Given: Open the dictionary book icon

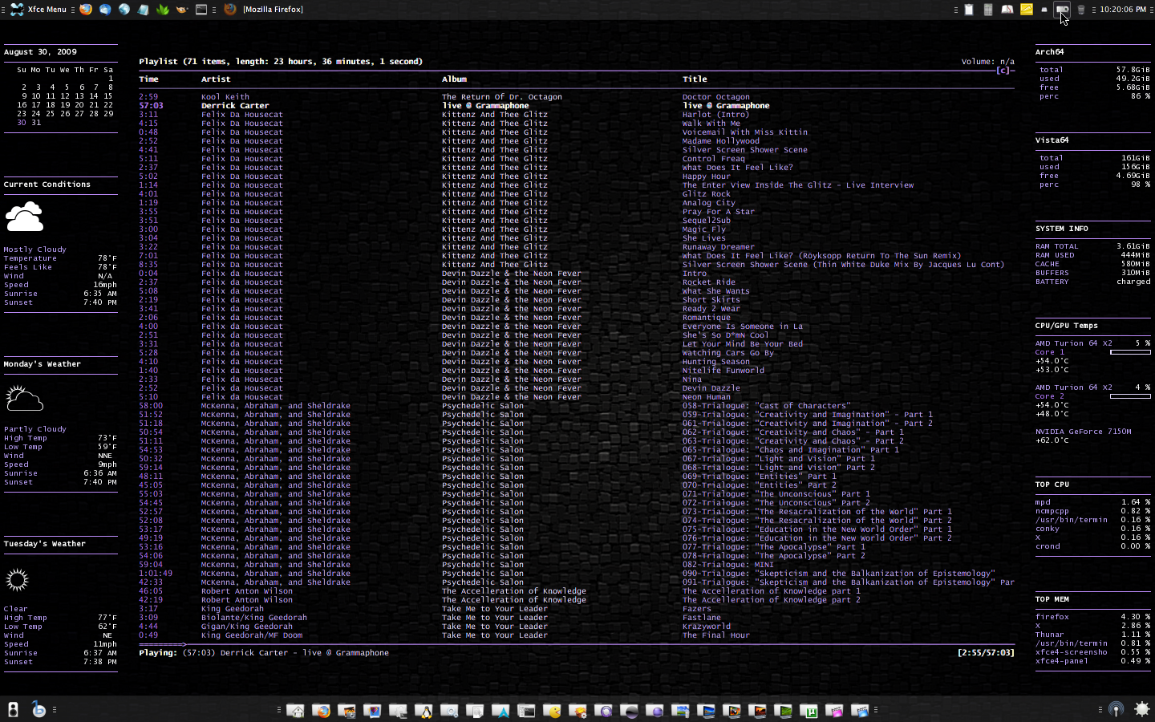Looking at the screenshot, I should pos(1007,10).
